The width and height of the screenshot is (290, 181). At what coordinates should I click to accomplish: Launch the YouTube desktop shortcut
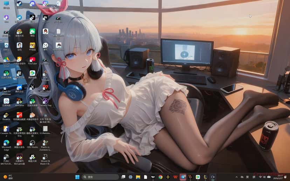coord(32,61)
